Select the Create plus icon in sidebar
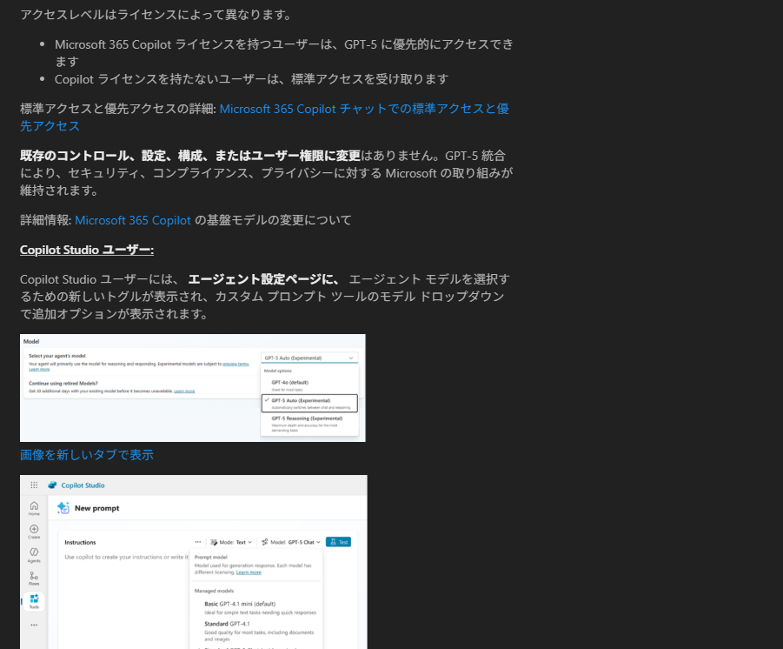The height and width of the screenshot is (649, 783). [x=34, y=532]
